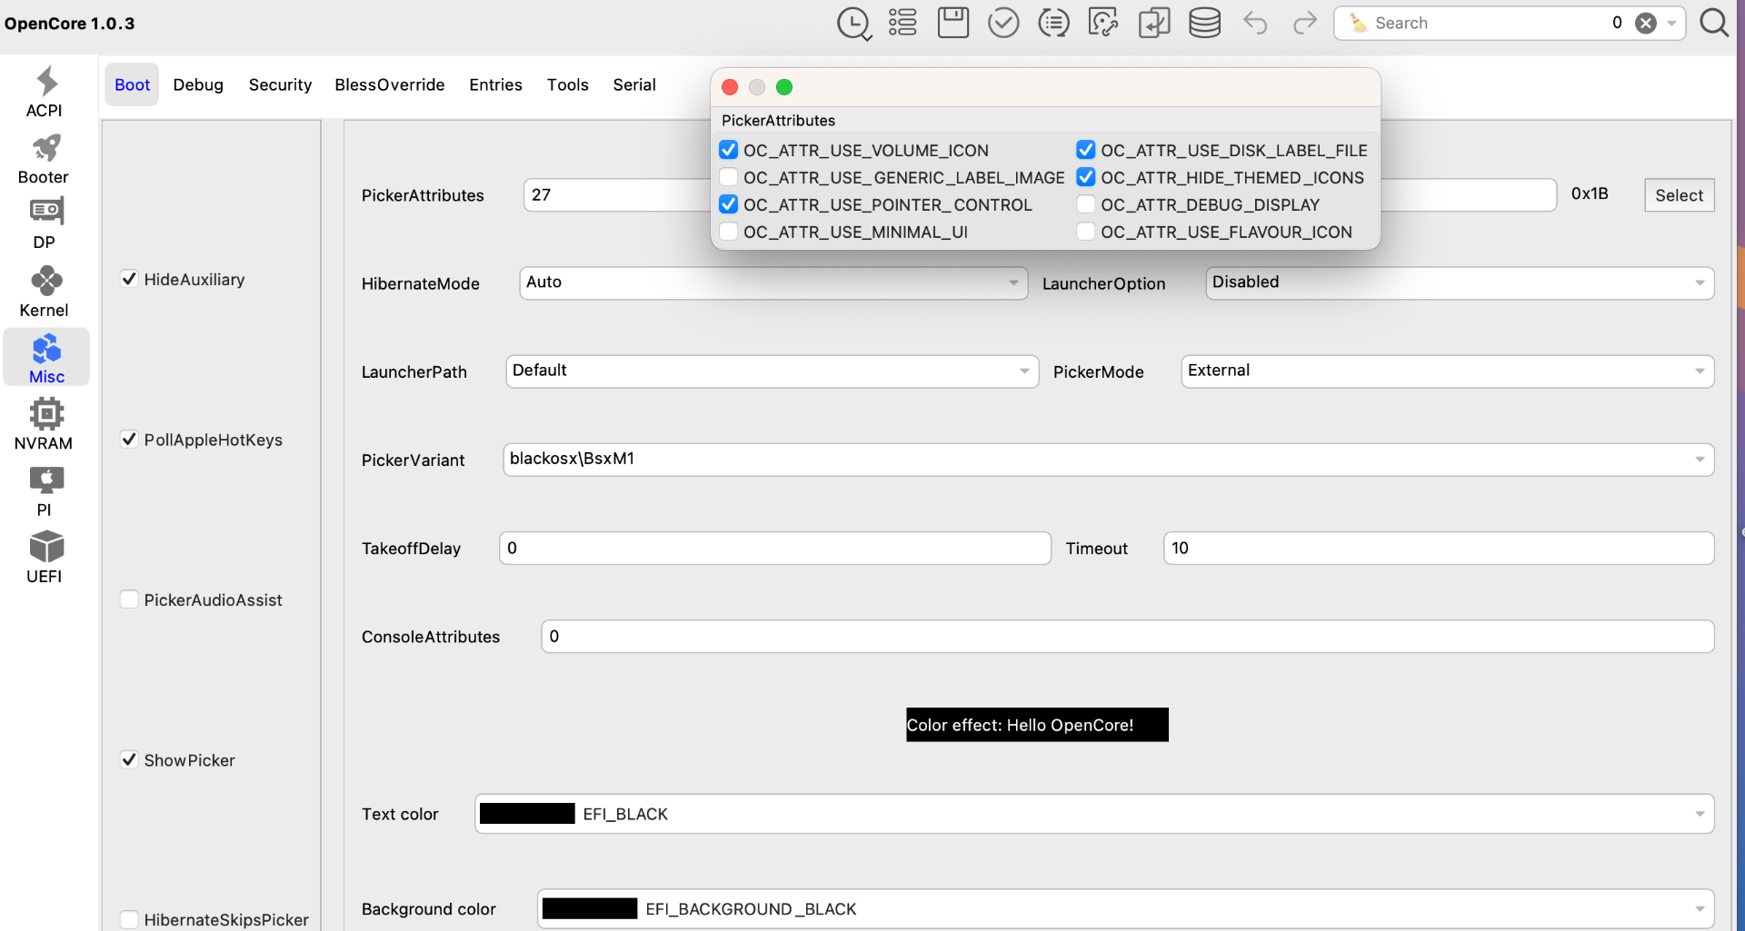Click the broom icon in the search field
Viewport: 1745px width, 931px height.
[x=1359, y=23]
